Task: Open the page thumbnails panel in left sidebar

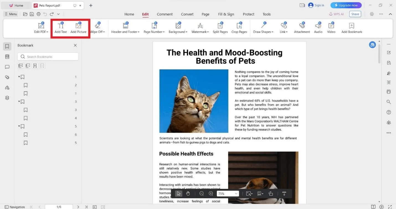Action: [x=7, y=56]
